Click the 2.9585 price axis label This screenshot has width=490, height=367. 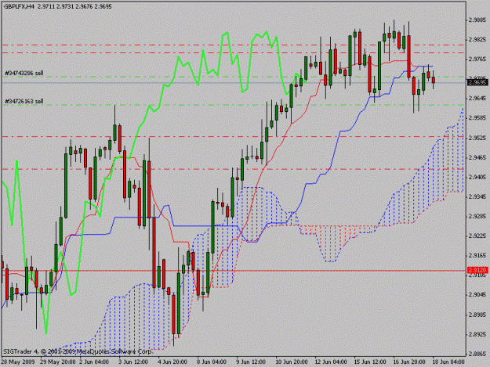(x=477, y=118)
